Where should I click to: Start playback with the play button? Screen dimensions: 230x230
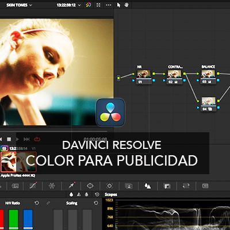tap(17, 139)
